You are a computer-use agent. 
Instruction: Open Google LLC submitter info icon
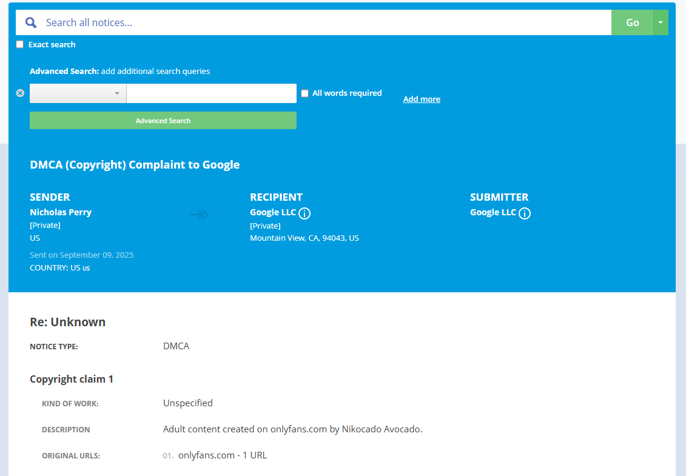click(x=525, y=213)
